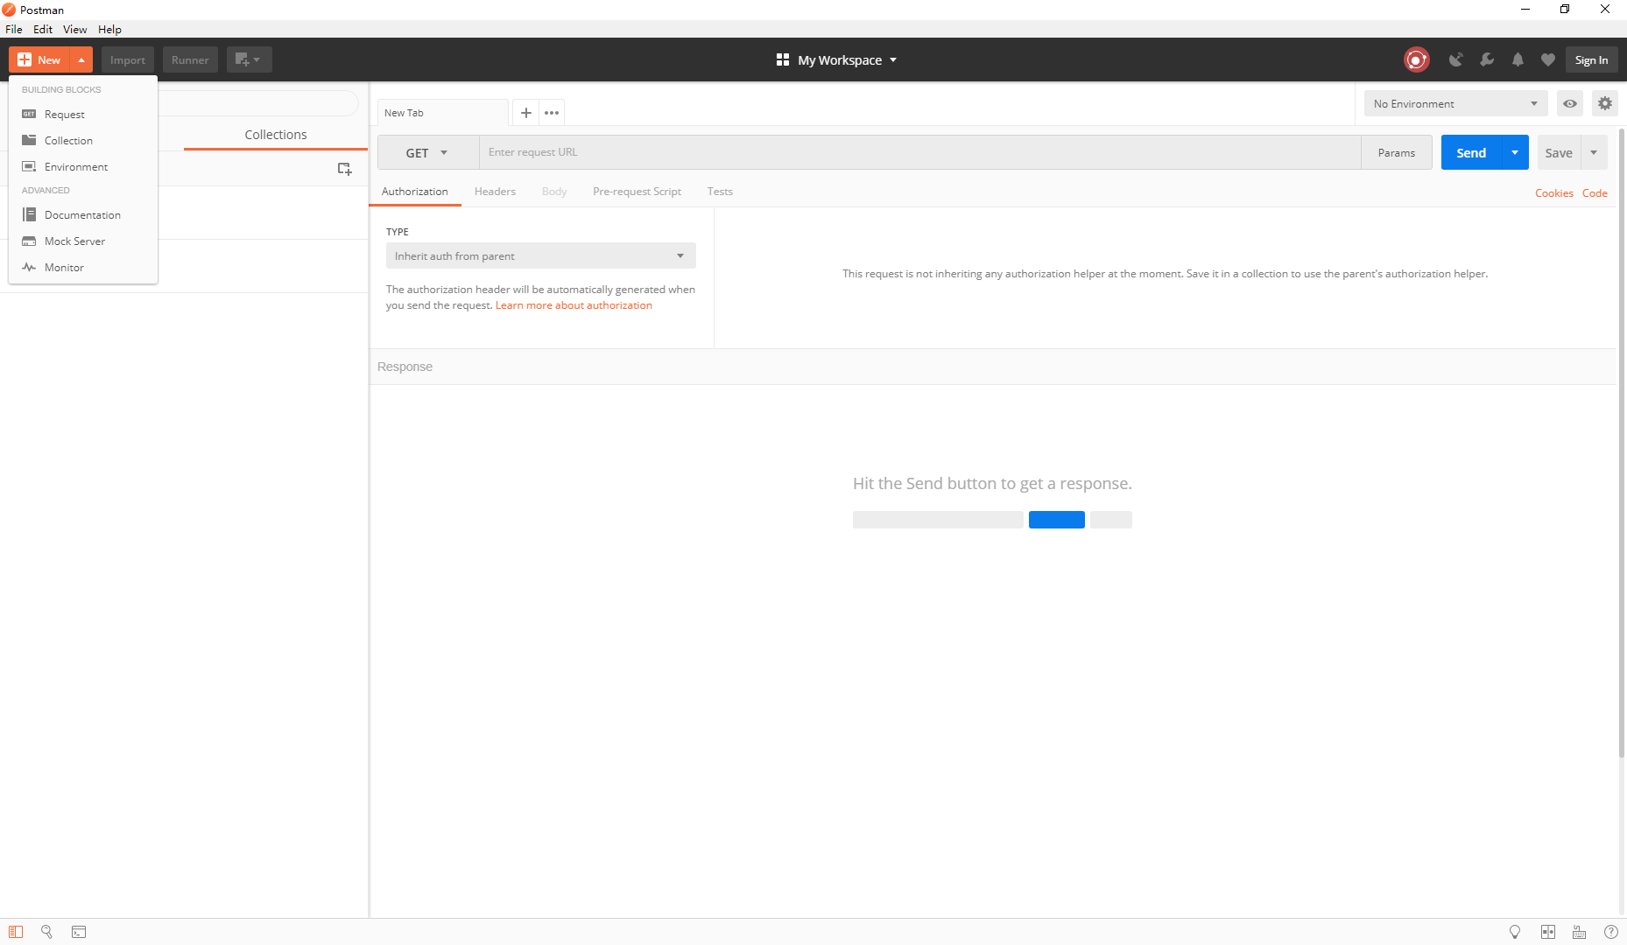Choose Documentation from the New menu
The image size is (1627, 945).
pyautogui.click(x=83, y=215)
